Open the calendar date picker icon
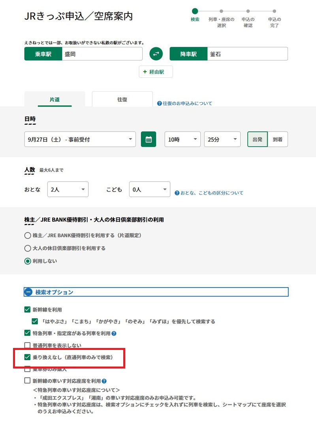The height and width of the screenshot is (423, 316). coord(149,139)
